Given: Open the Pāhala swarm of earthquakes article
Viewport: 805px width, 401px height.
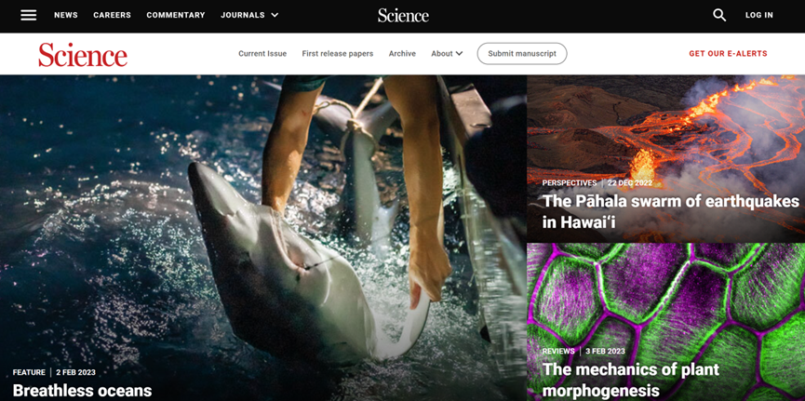Looking at the screenshot, I should [x=670, y=211].
